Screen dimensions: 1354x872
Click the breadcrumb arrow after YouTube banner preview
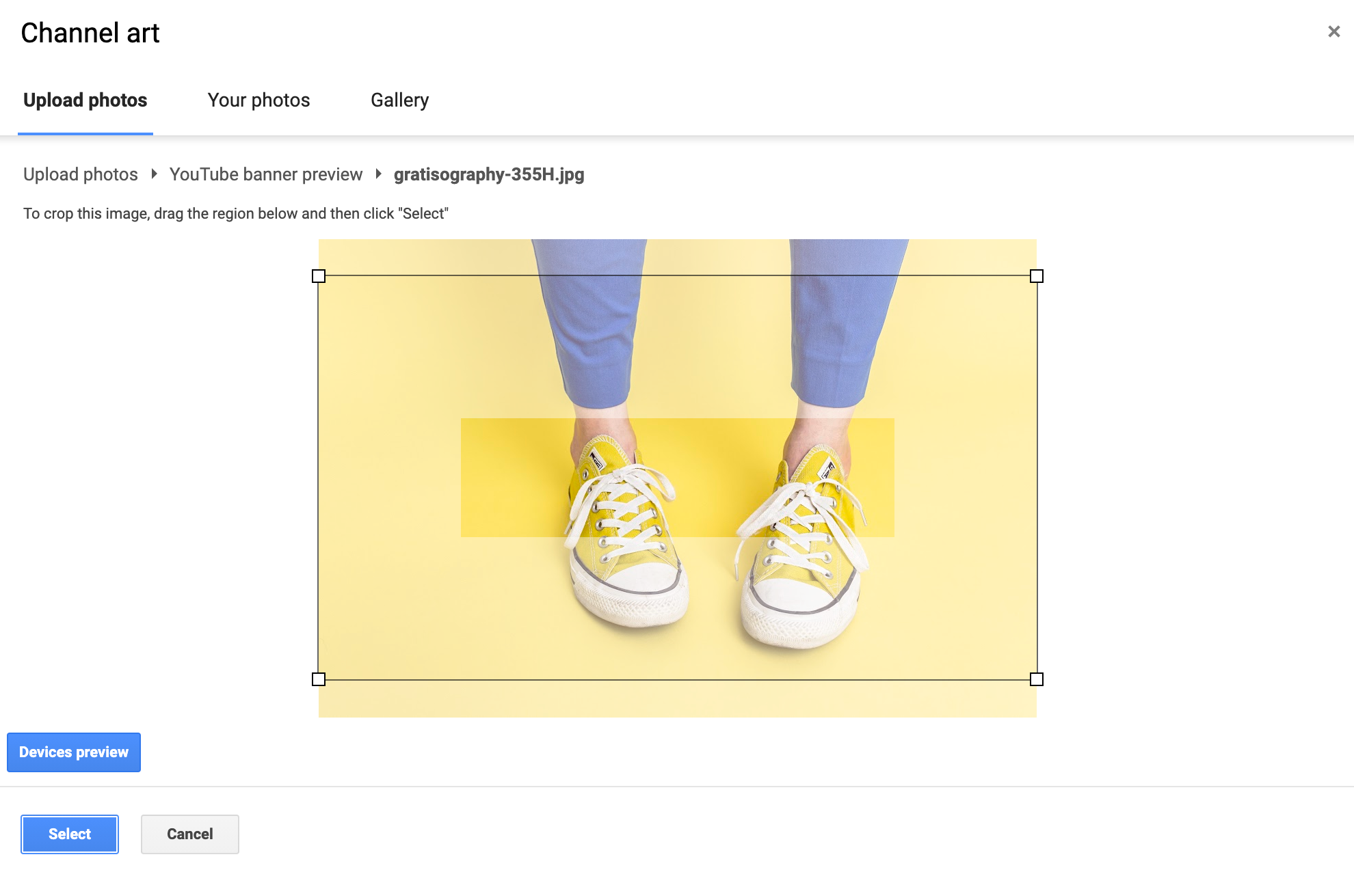click(378, 174)
